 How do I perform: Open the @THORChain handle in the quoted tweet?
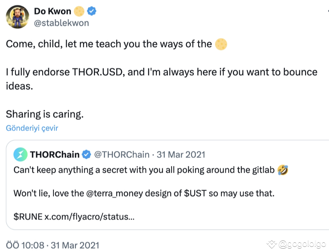pyautogui.click(x=121, y=155)
